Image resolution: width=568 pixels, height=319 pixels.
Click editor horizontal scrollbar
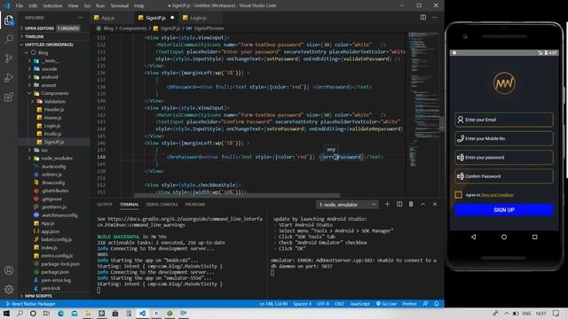point(237,195)
